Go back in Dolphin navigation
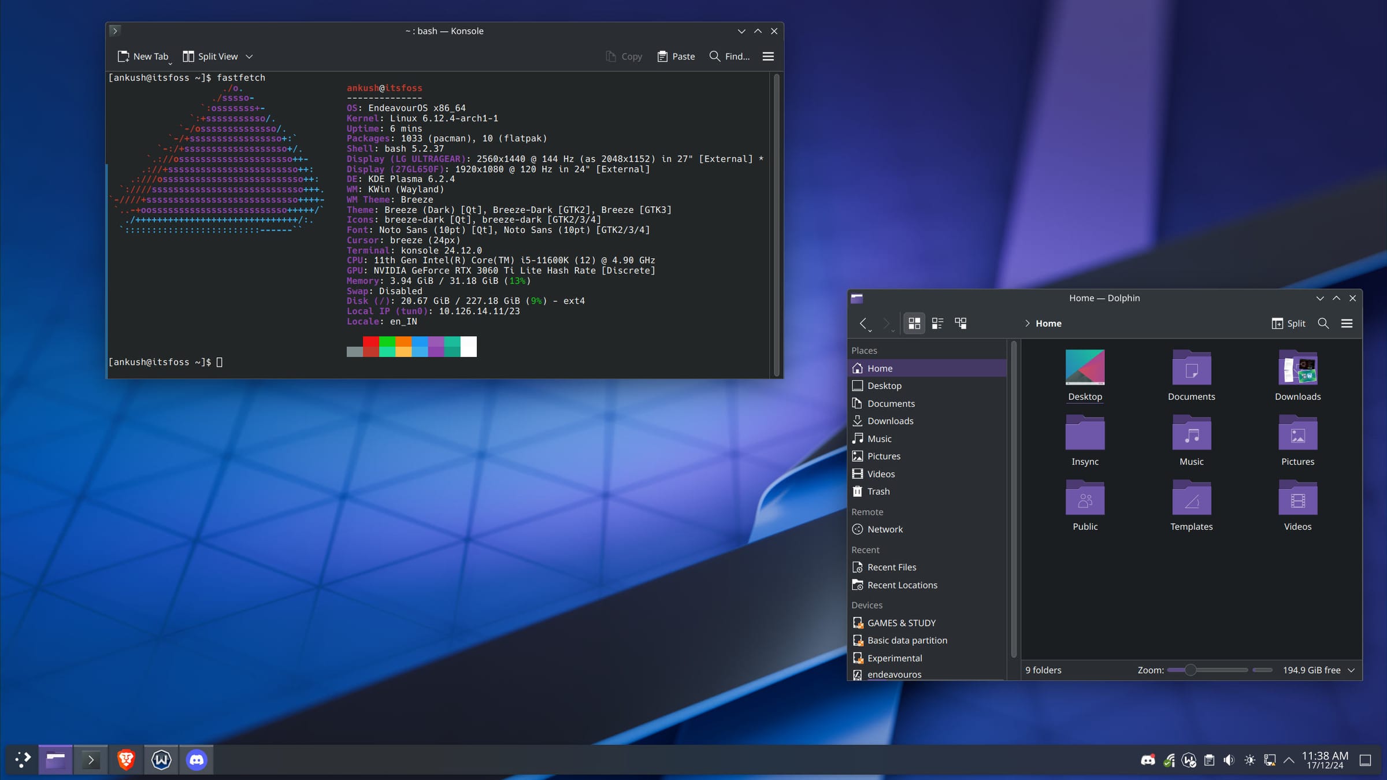 click(863, 324)
